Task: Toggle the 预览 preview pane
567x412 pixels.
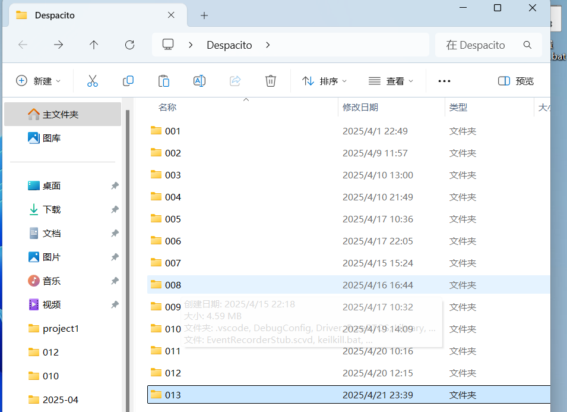Action: pyautogui.click(x=516, y=81)
